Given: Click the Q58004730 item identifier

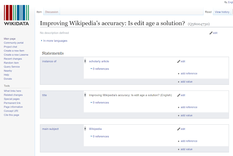Looking at the screenshot, I should click(x=199, y=24).
